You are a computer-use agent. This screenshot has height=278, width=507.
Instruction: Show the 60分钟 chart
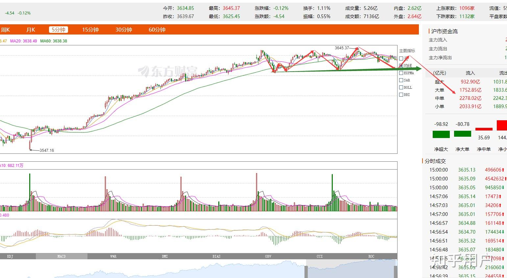point(157,30)
